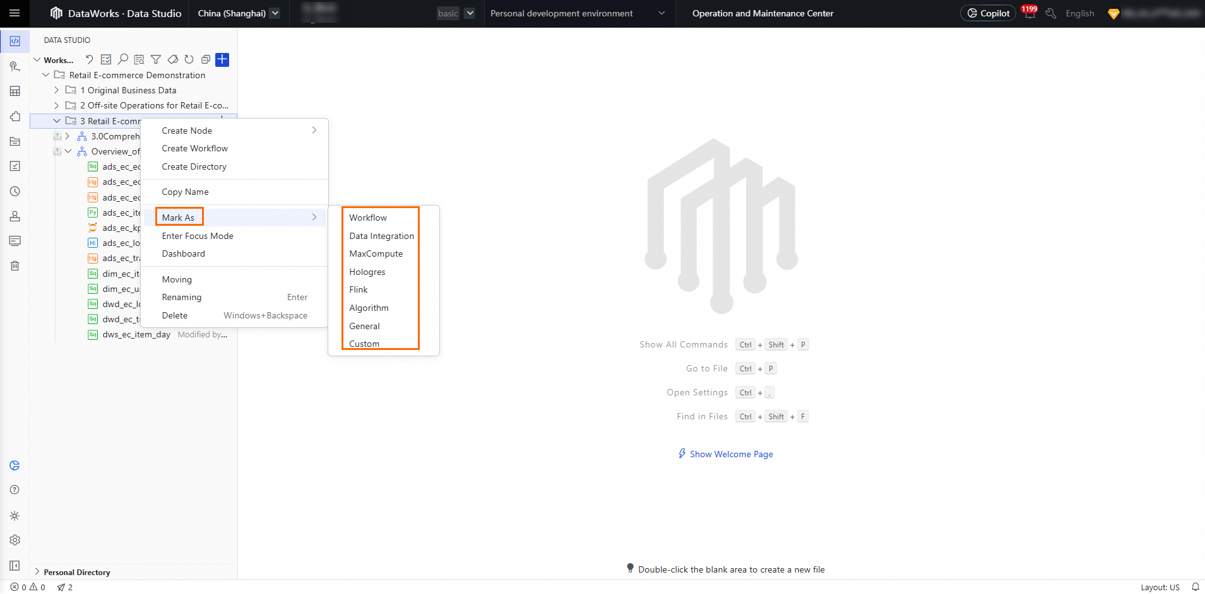Choose Copy Name in context menu
The width and height of the screenshot is (1205, 594).
235,192
